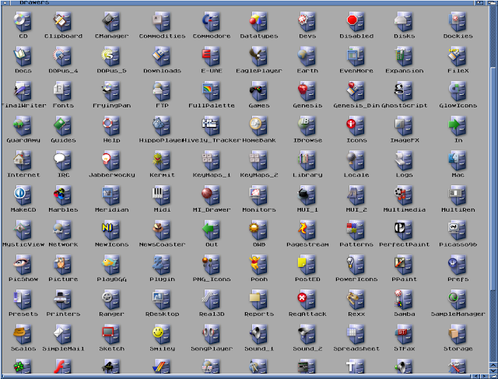Open the GhostScript drawer icon
The width and height of the screenshot is (498, 379).
coord(404,91)
